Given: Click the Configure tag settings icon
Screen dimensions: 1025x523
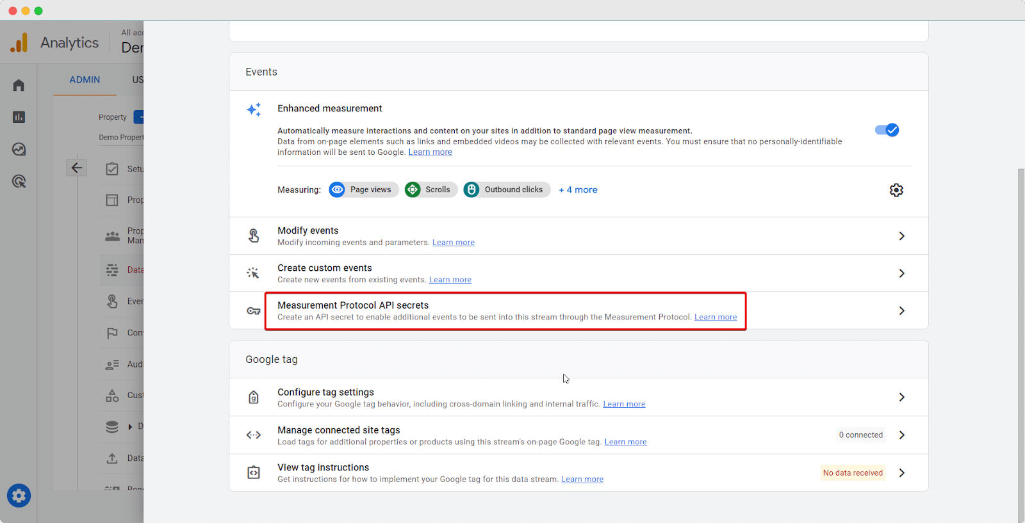Looking at the screenshot, I should [x=254, y=398].
